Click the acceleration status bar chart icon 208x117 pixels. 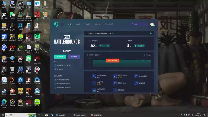coord(94,90)
